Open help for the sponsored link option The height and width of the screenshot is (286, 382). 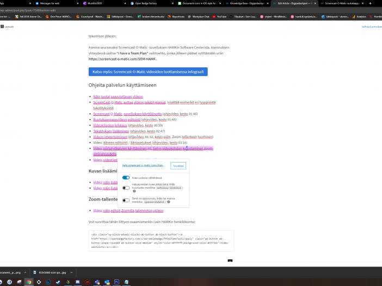pyautogui.click(x=169, y=202)
